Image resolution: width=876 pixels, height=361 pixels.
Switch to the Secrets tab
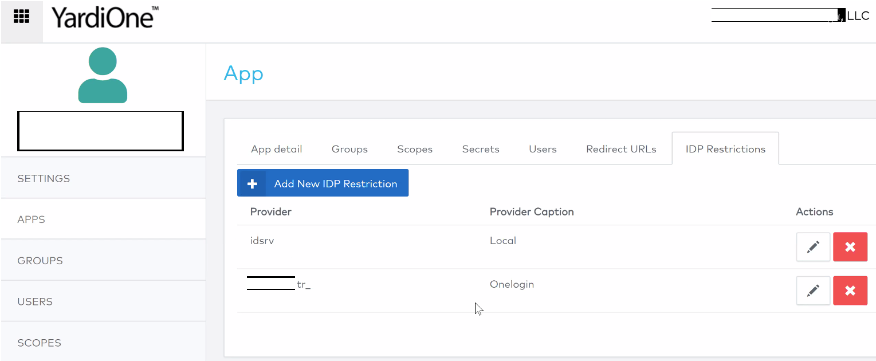[x=480, y=148]
